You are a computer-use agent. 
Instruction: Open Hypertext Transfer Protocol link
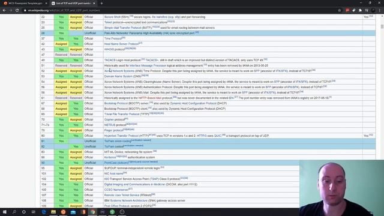pyautogui.click(x=121, y=136)
